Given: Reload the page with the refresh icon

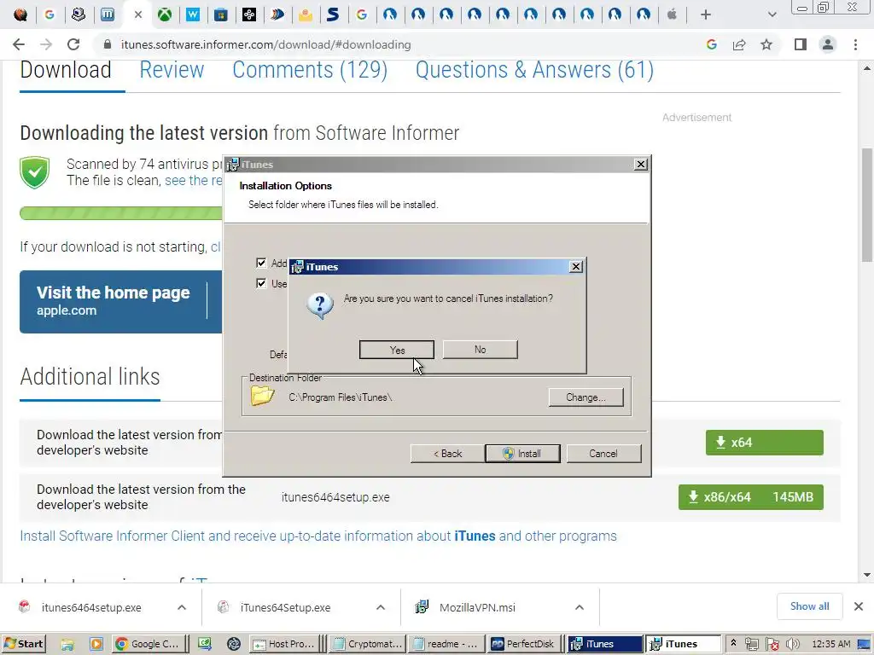Looking at the screenshot, I should 73,44.
